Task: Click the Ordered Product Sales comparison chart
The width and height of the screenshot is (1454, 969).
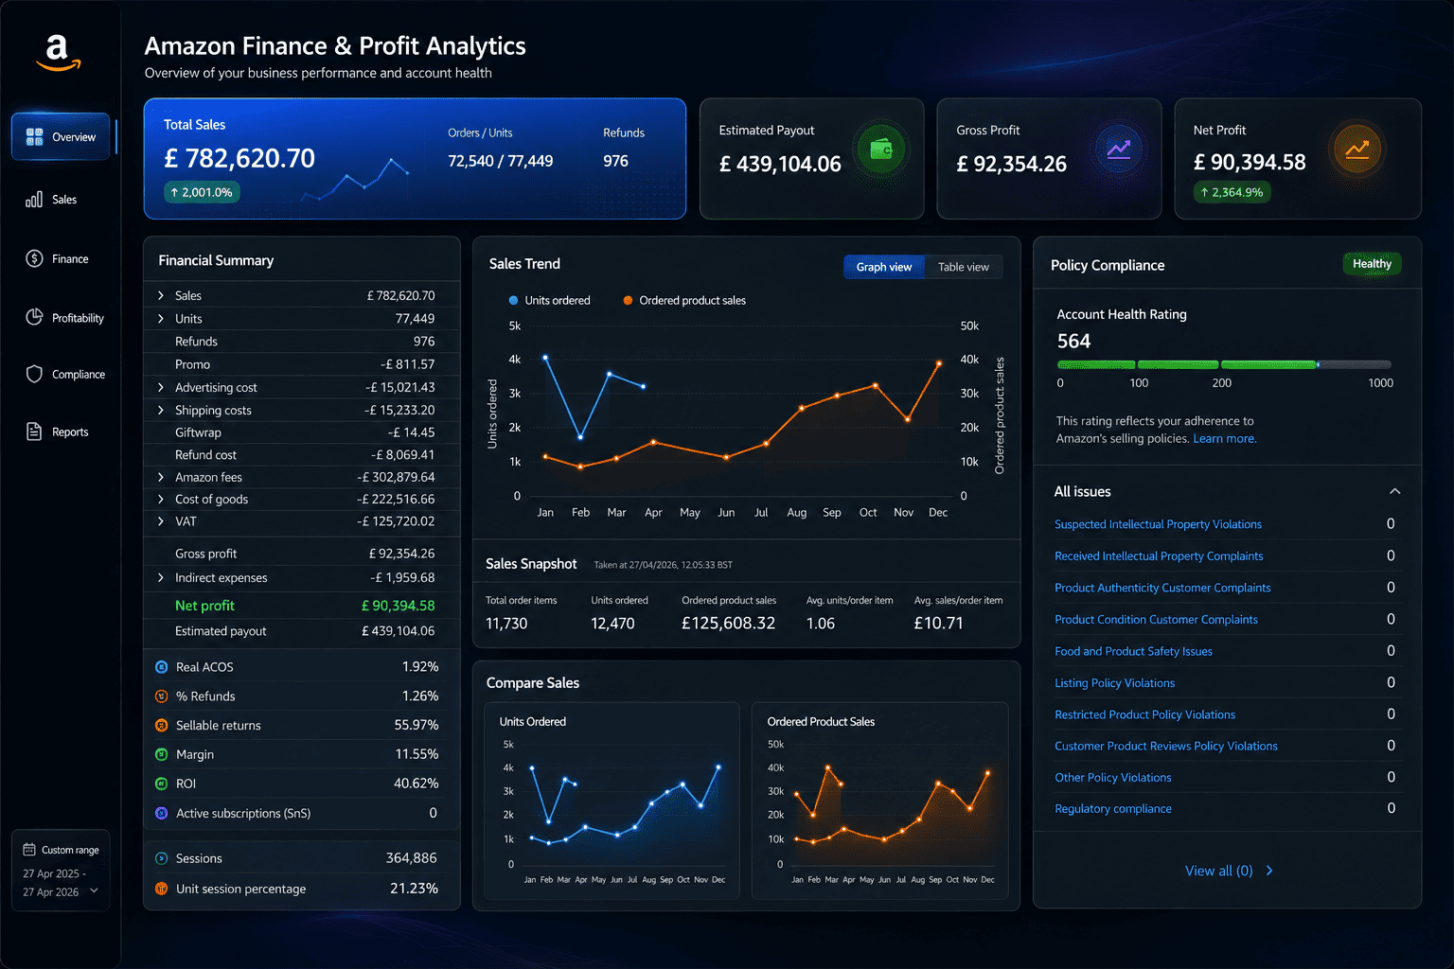Action: [879, 801]
